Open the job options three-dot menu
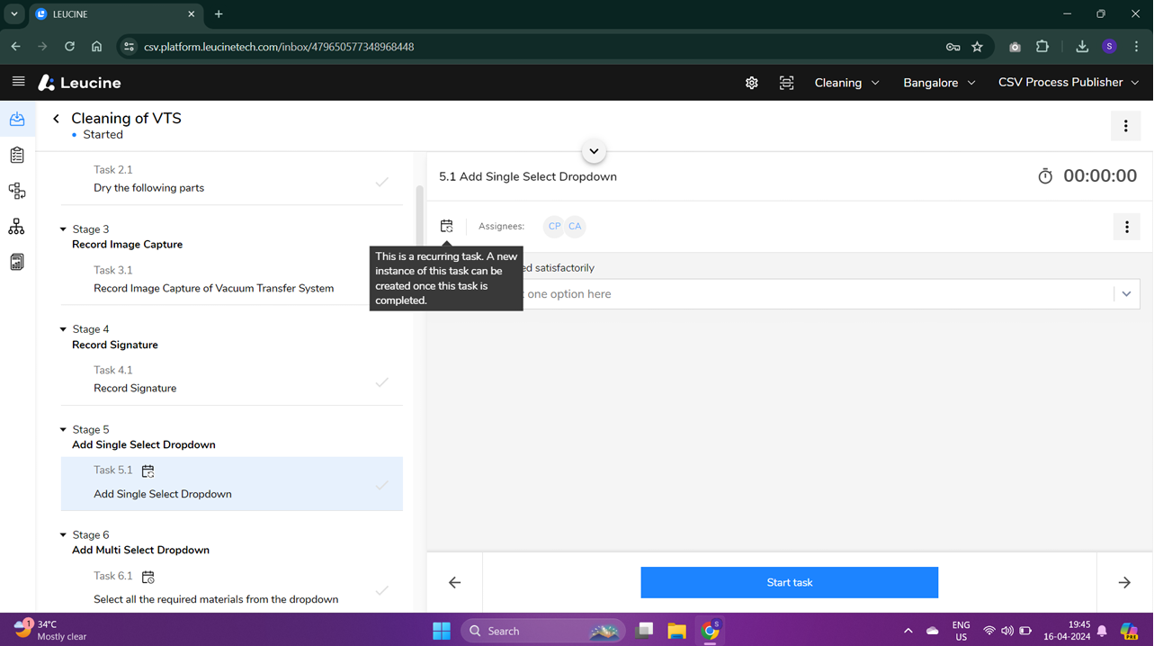The width and height of the screenshot is (1154, 646). (x=1125, y=127)
